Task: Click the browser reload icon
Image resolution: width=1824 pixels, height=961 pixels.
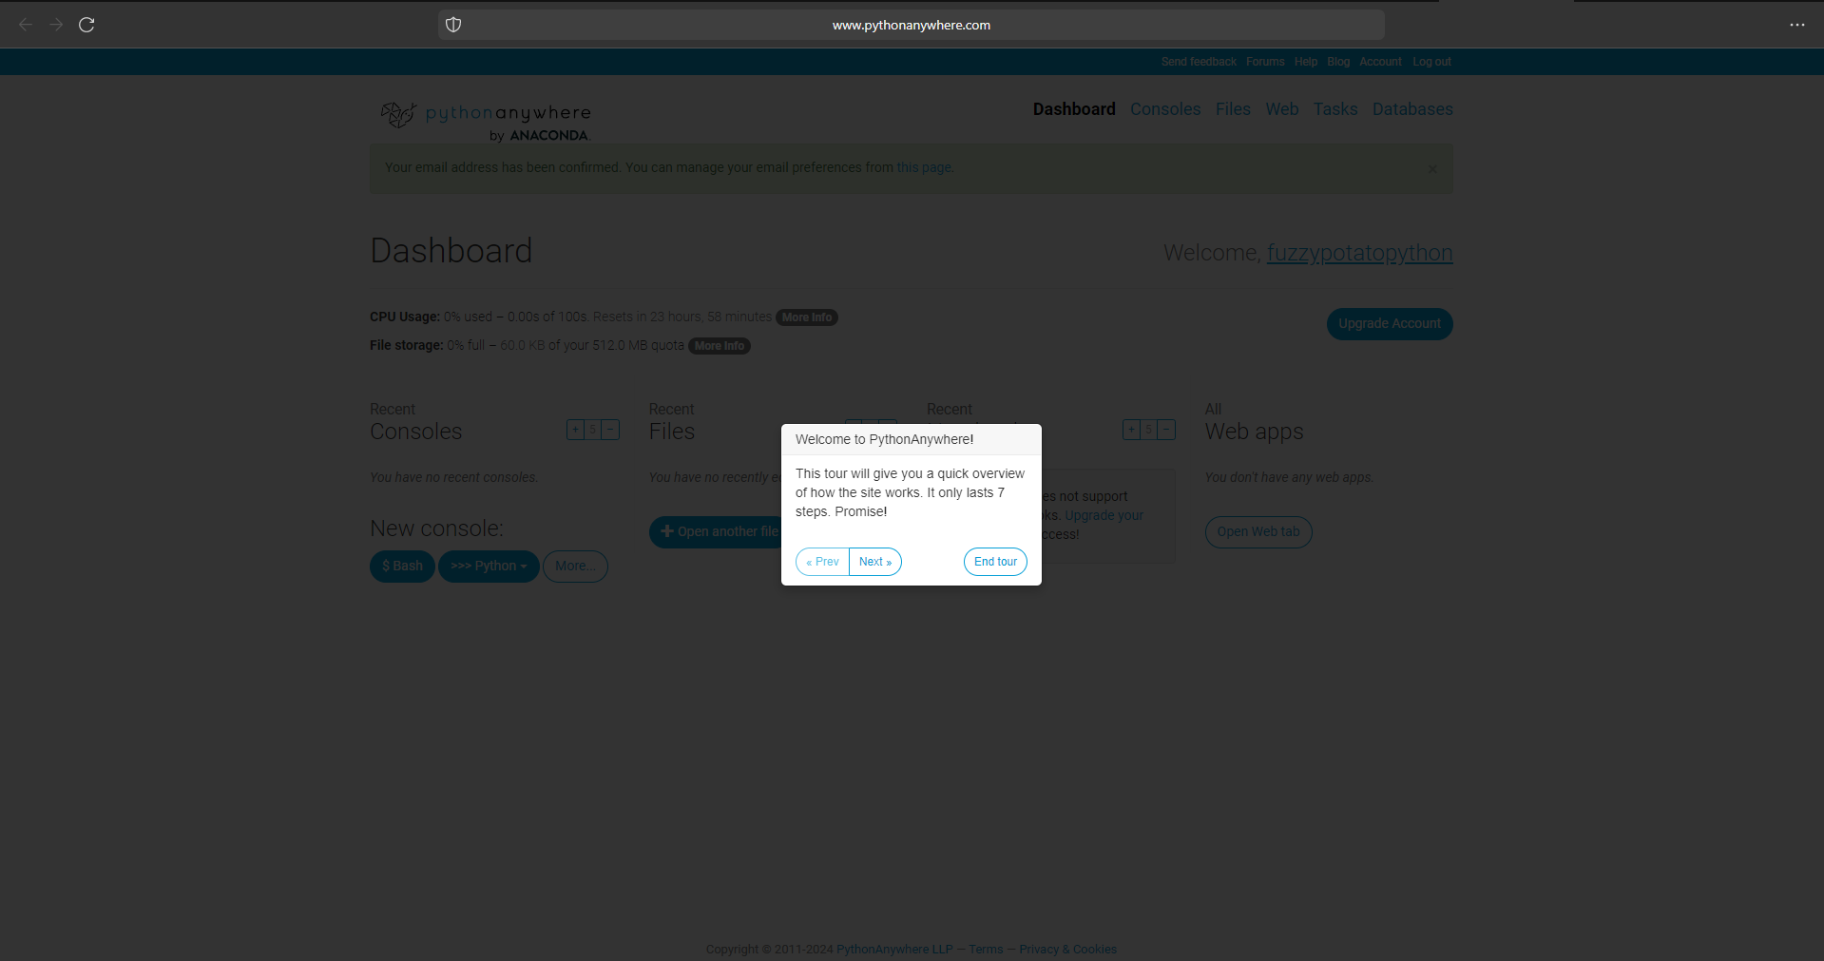Action: 86,25
